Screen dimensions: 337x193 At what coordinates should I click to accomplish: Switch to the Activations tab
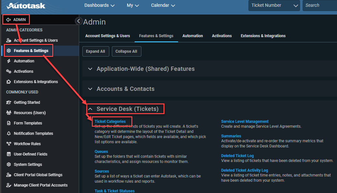tap(222, 36)
